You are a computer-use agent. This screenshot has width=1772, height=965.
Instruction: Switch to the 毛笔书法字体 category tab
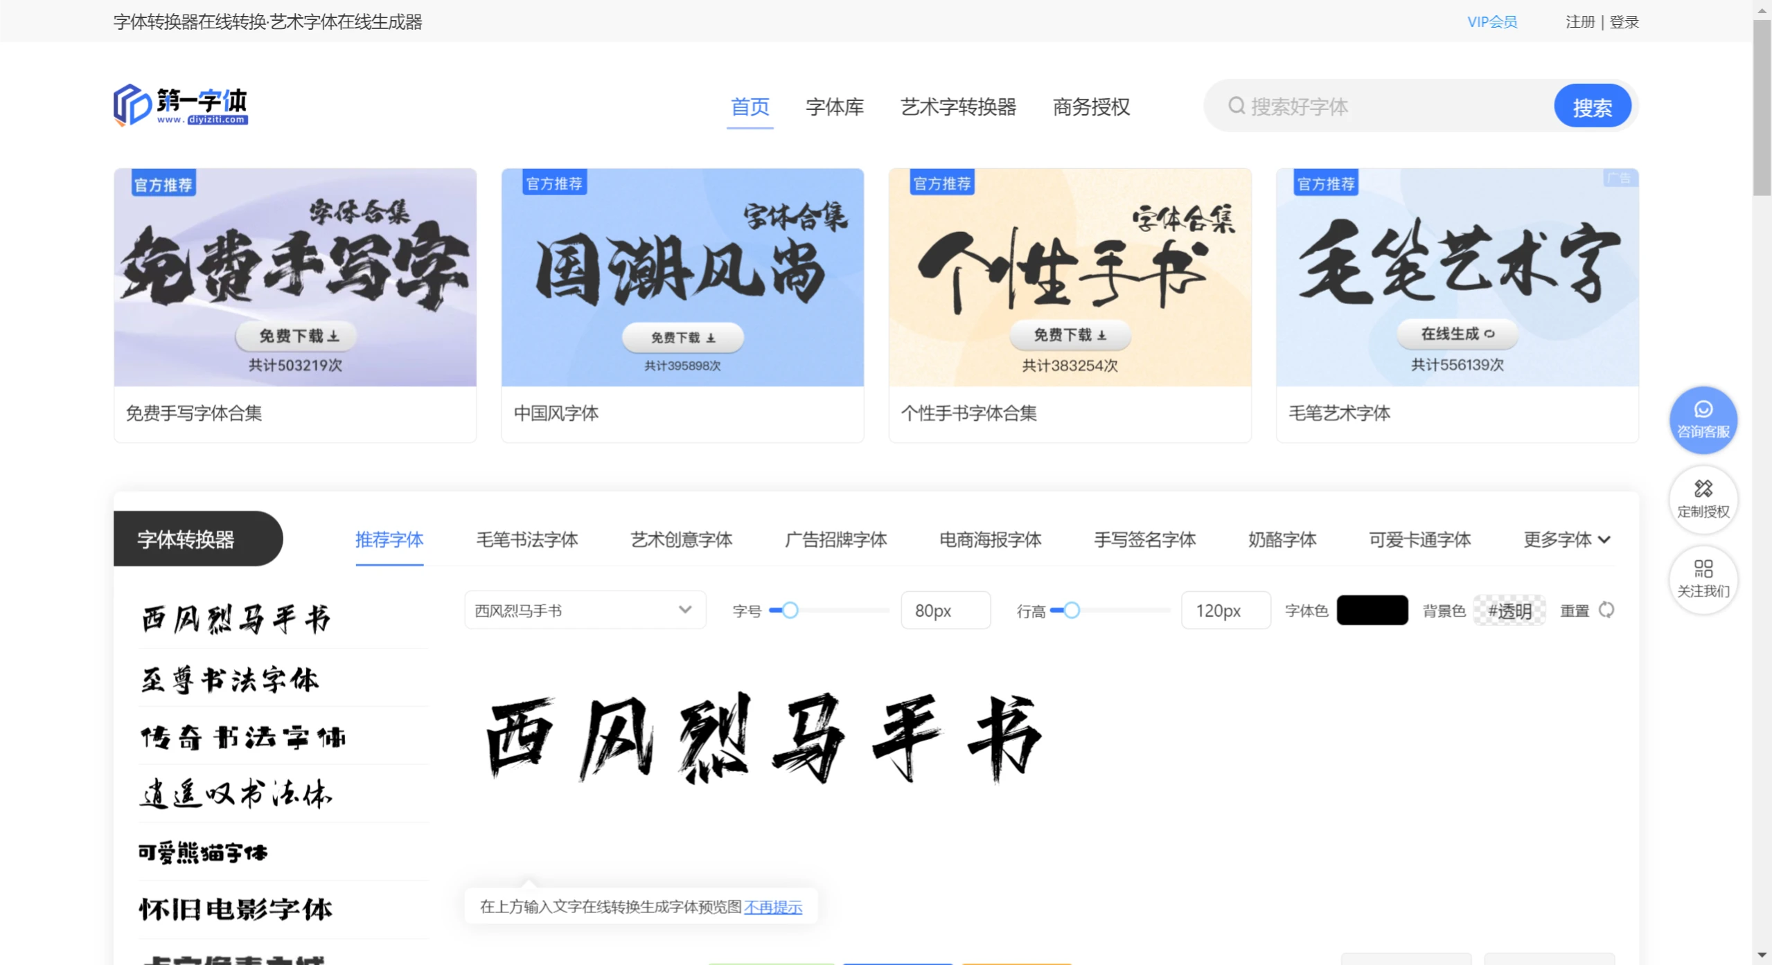coord(526,540)
